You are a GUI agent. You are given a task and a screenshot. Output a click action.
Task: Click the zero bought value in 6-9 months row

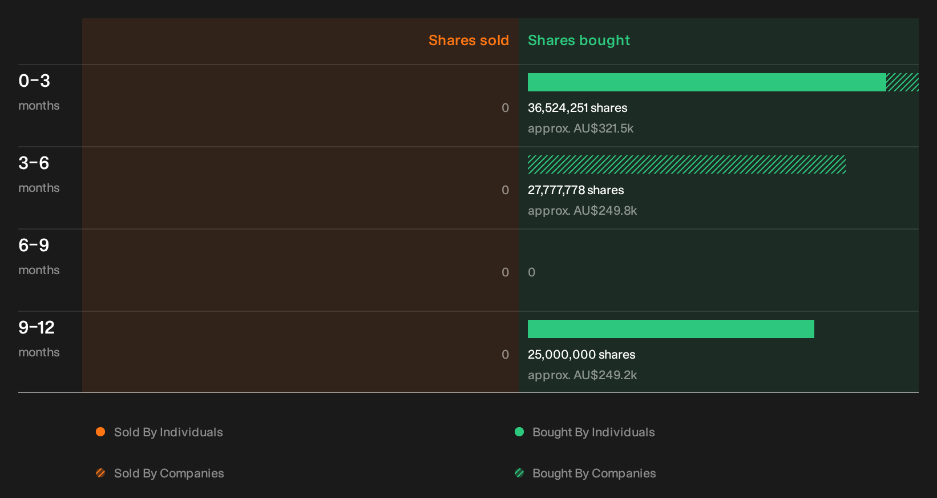532,272
